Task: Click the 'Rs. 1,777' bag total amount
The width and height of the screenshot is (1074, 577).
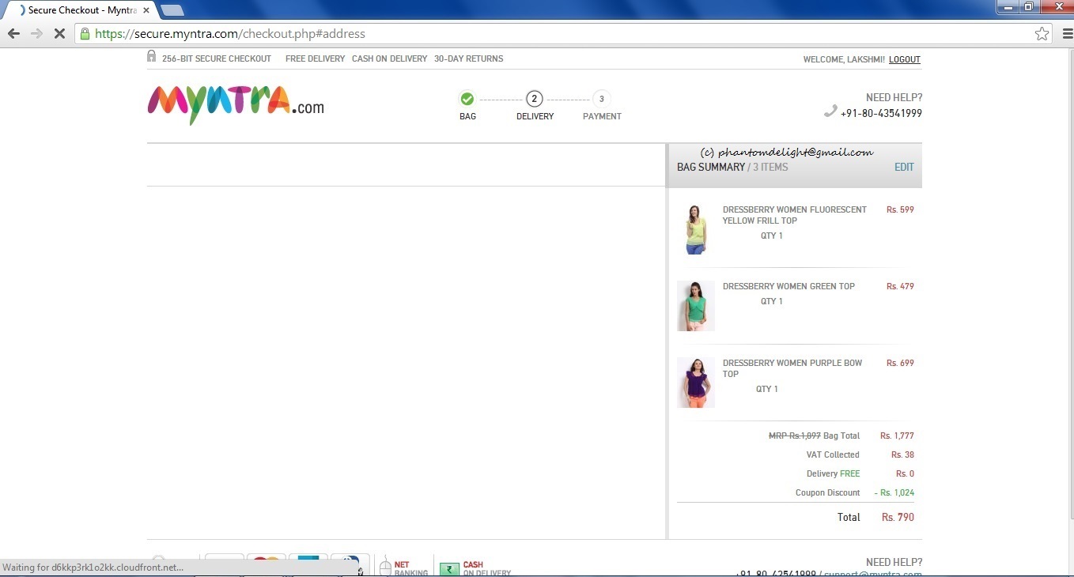Action: 897,436
